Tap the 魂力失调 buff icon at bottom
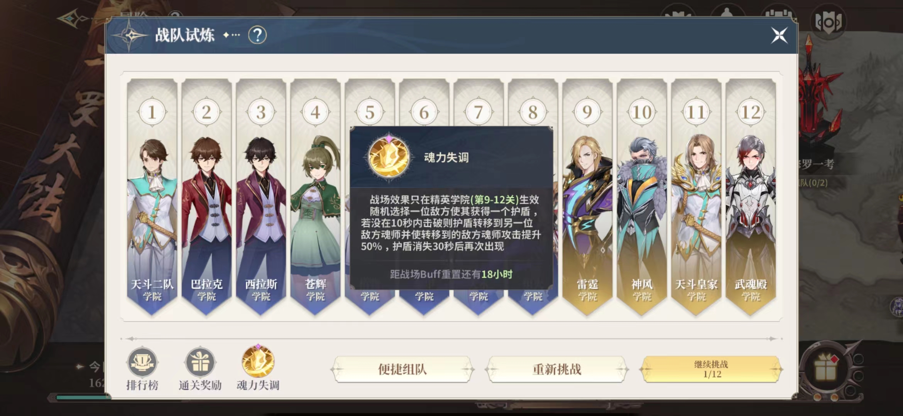Viewport: 903px width, 416px height. coord(258,362)
